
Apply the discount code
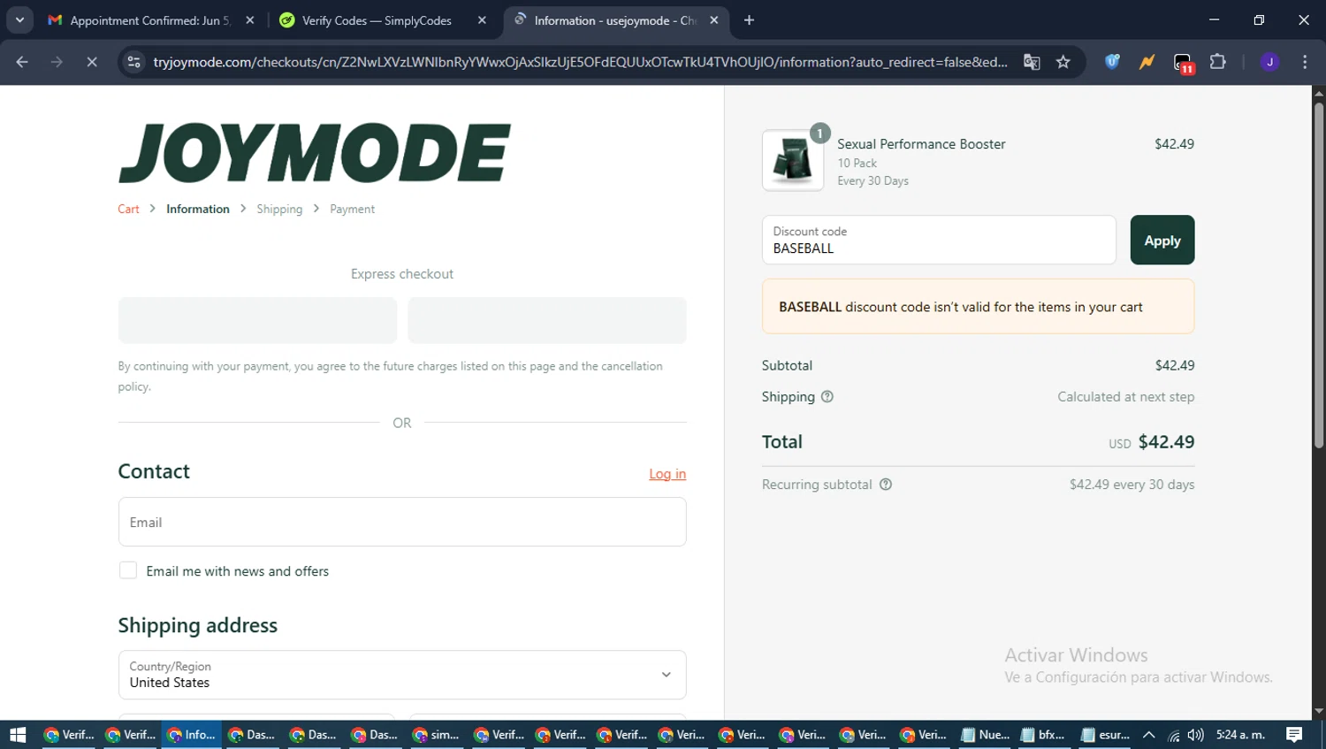pyautogui.click(x=1162, y=240)
